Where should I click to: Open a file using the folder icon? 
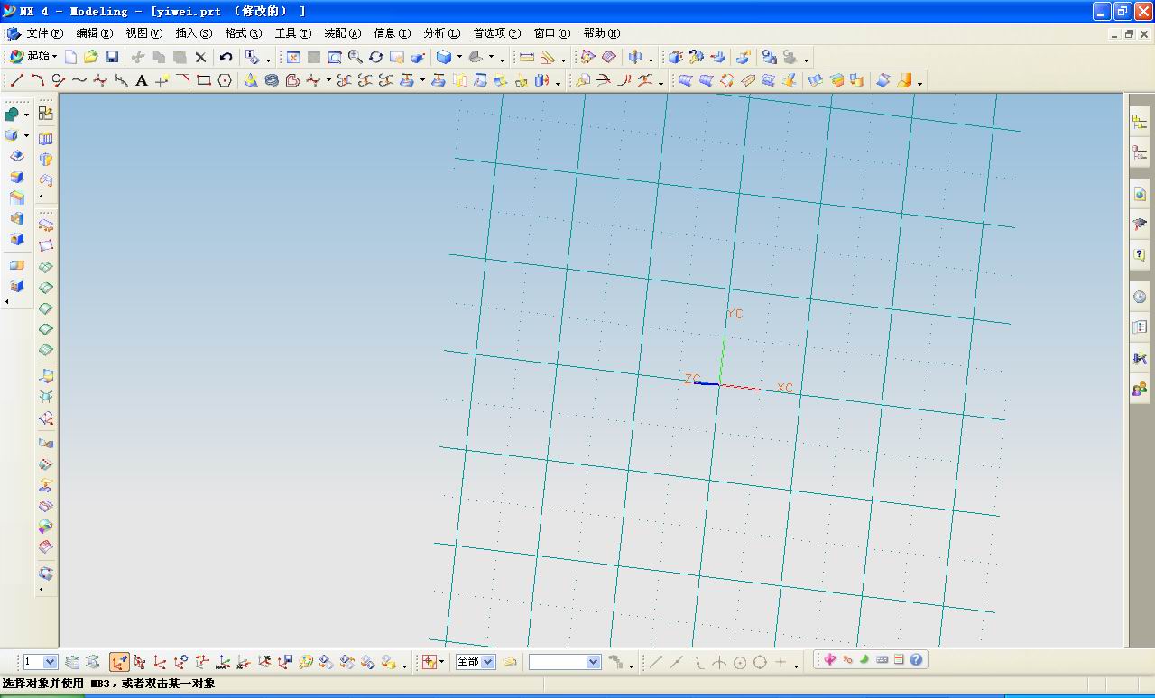click(x=91, y=57)
